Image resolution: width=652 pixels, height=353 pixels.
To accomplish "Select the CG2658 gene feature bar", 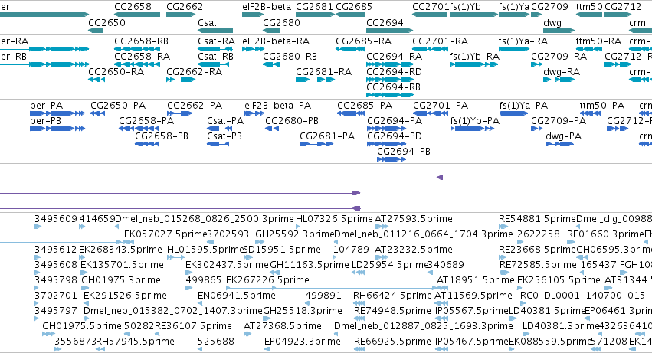I will (137, 15).
